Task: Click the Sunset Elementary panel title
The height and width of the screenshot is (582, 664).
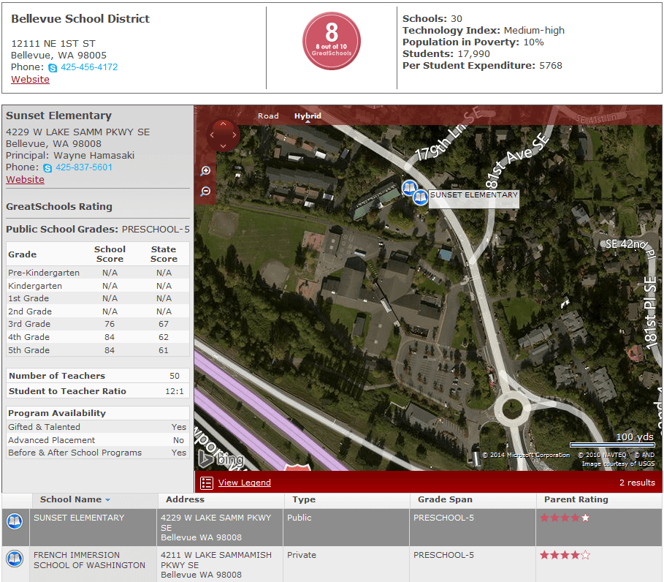Action: 59,116
